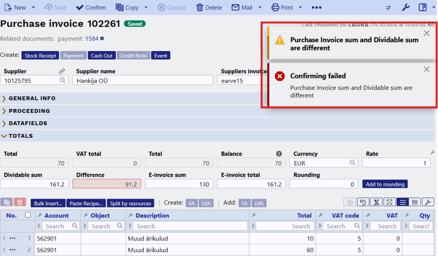Open the Bulk Insert dialog
The width and height of the screenshot is (438, 256).
[x=48, y=203]
